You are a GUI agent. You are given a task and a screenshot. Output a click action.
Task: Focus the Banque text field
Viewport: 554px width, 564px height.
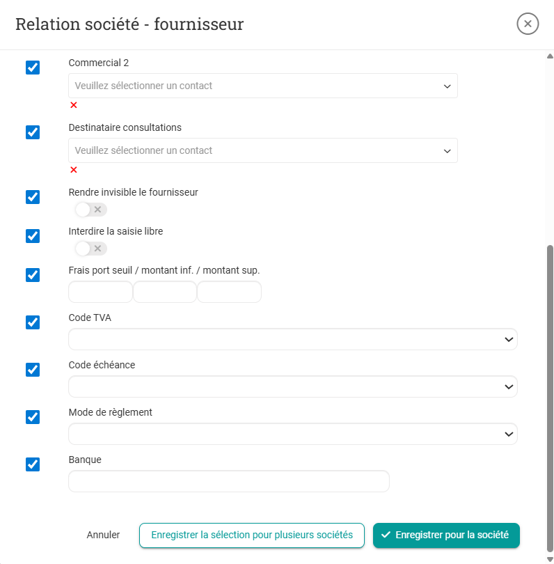(228, 481)
